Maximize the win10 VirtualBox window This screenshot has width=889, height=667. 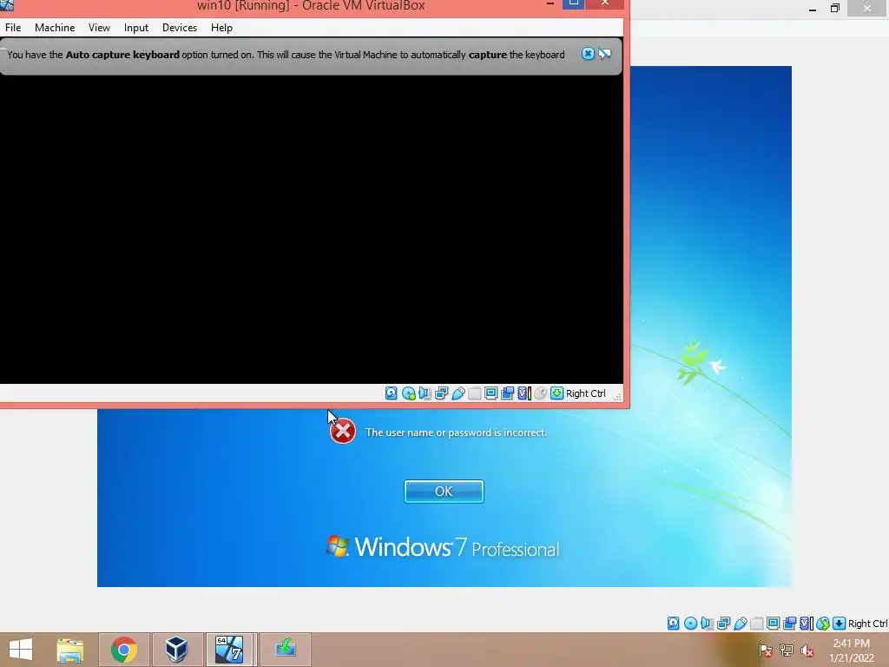click(573, 4)
